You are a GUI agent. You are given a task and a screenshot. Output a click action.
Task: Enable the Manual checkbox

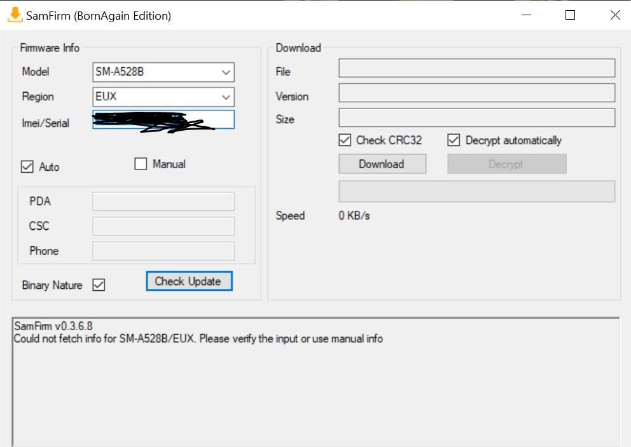tap(141, 164)
